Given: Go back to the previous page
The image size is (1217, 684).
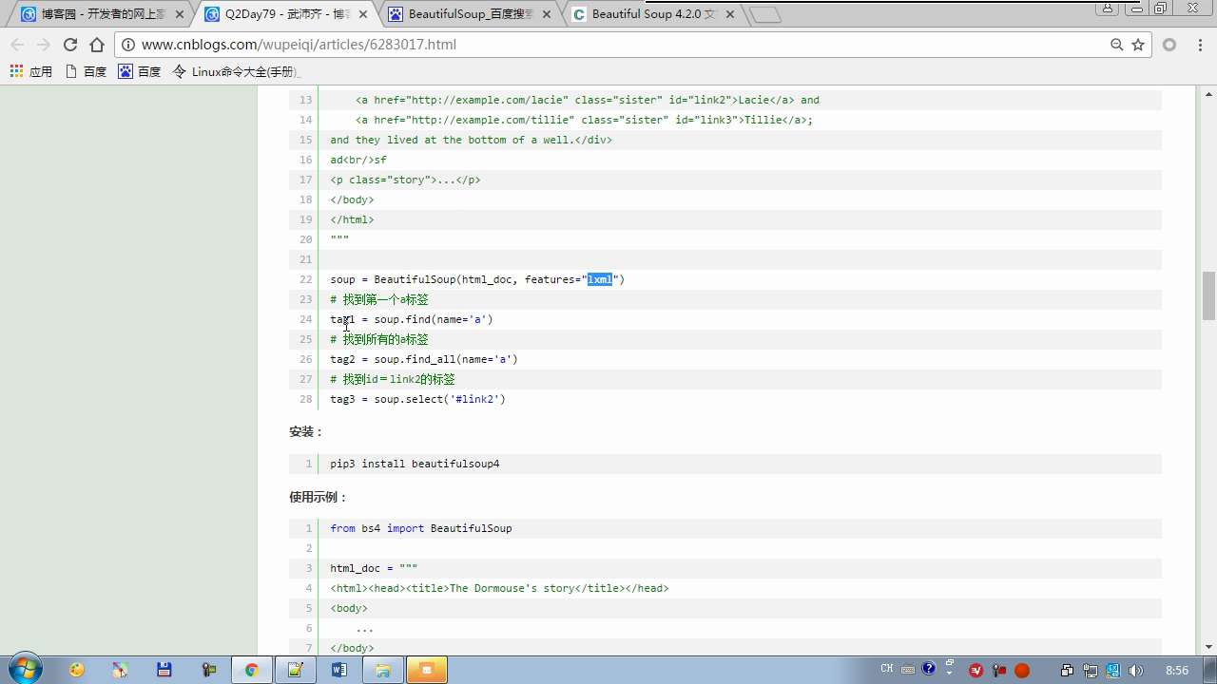Looking at the screenshot, I should pos(17,45).
